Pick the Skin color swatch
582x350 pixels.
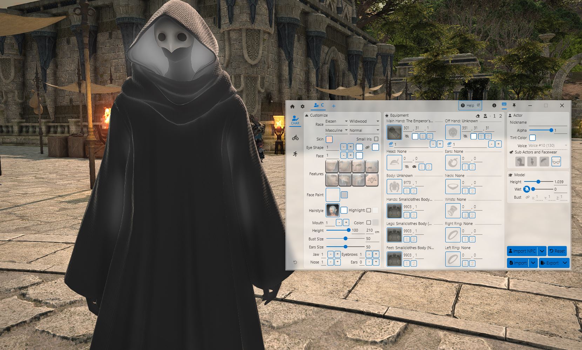point(329,139)
